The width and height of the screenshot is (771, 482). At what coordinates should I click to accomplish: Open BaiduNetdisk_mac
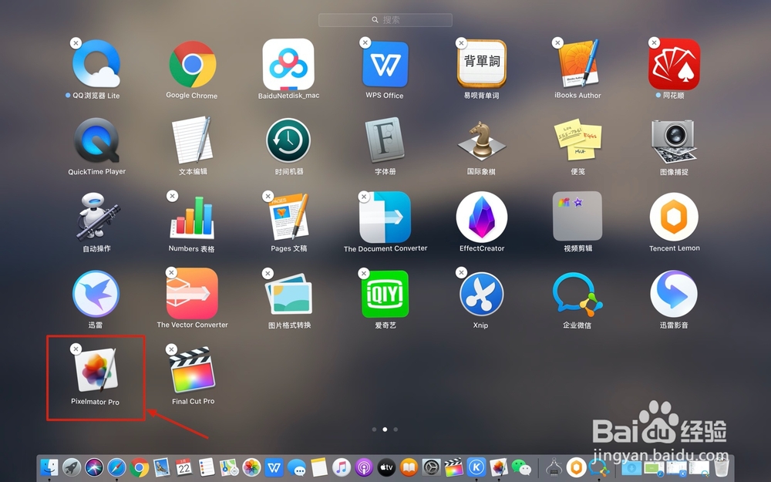click(288, 68)
